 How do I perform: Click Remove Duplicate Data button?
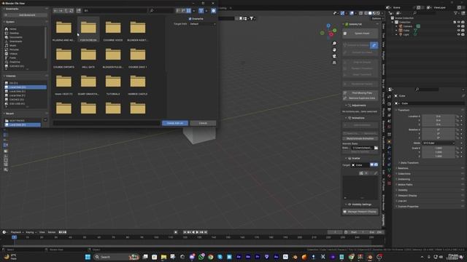click(x=360, y=98)
